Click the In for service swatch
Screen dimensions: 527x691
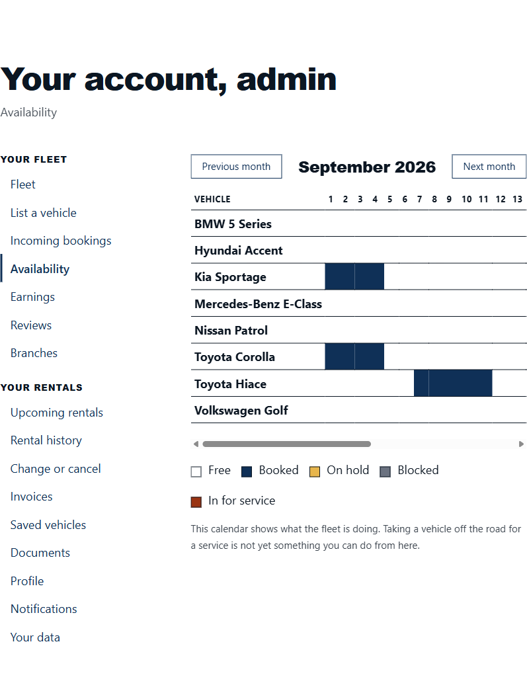[196, 502]
